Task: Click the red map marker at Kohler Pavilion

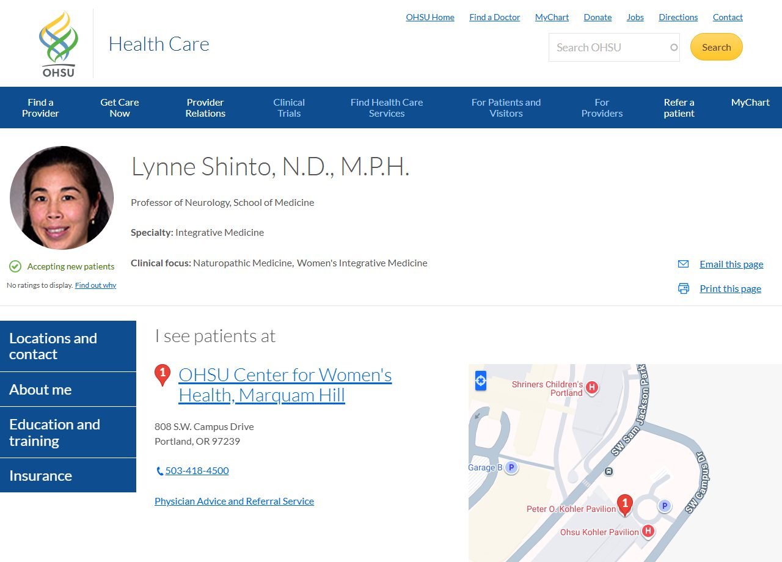Action: (624, 505)
